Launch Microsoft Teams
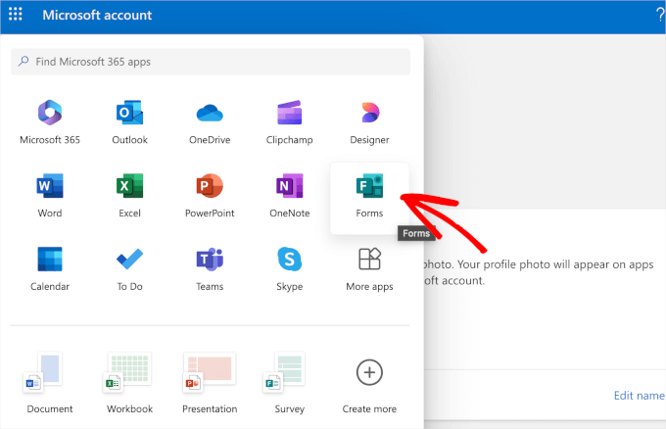 (210, 269)
